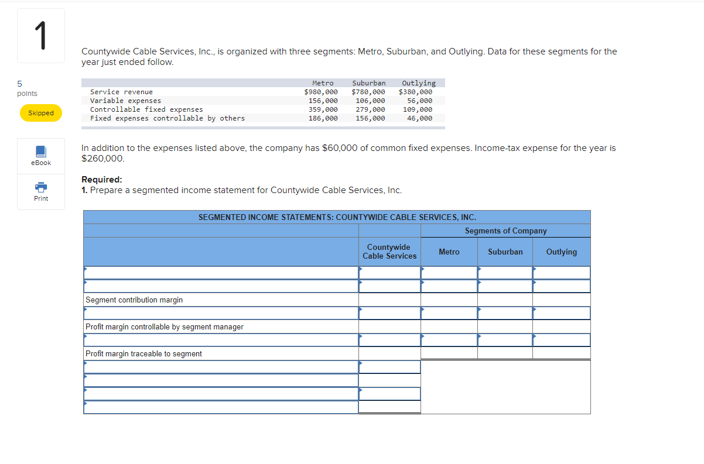
Task: Click Metro input directly above Segment contribution margin
Action: pyautogui.click(x=449, y=286)
